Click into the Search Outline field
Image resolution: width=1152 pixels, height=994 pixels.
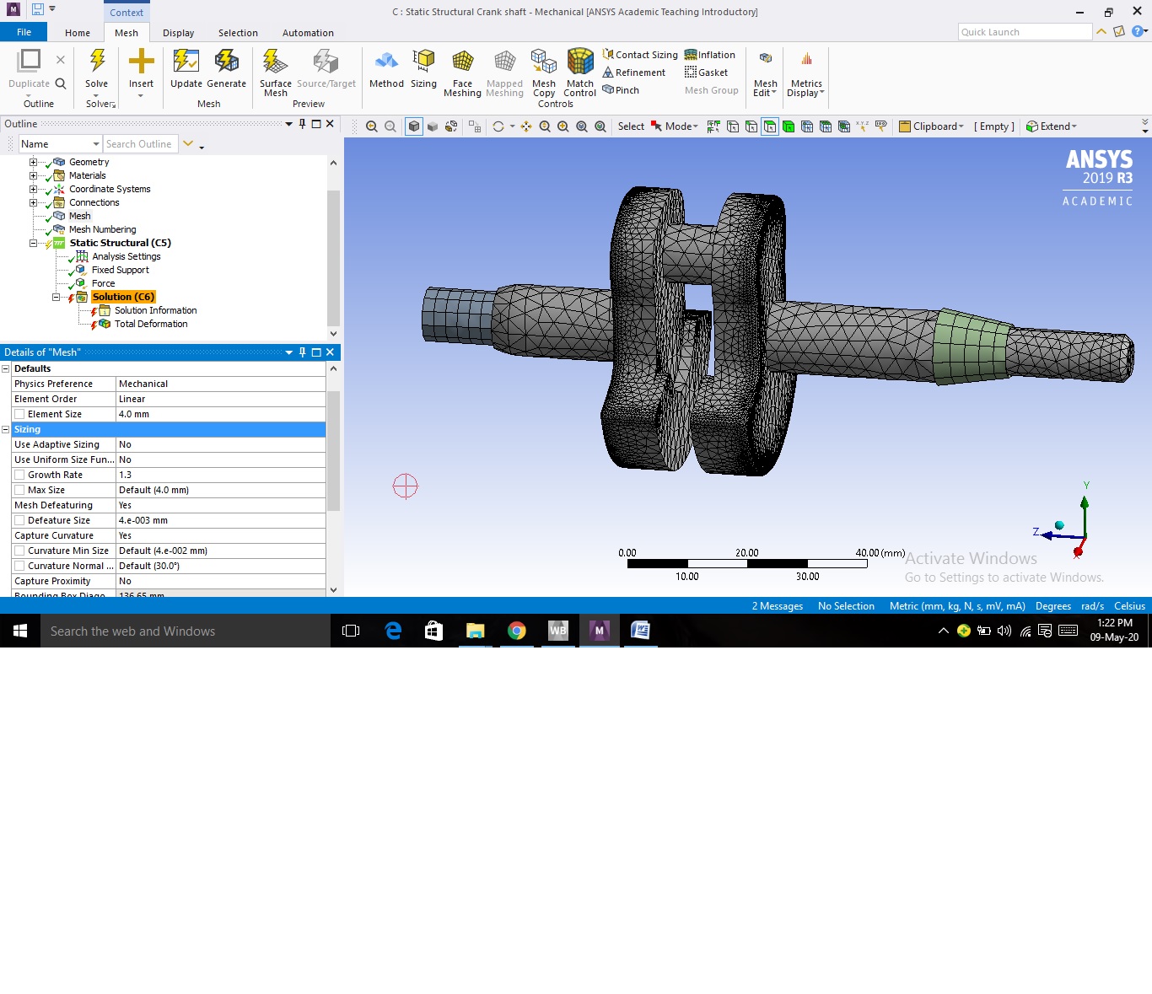point(140,144)
